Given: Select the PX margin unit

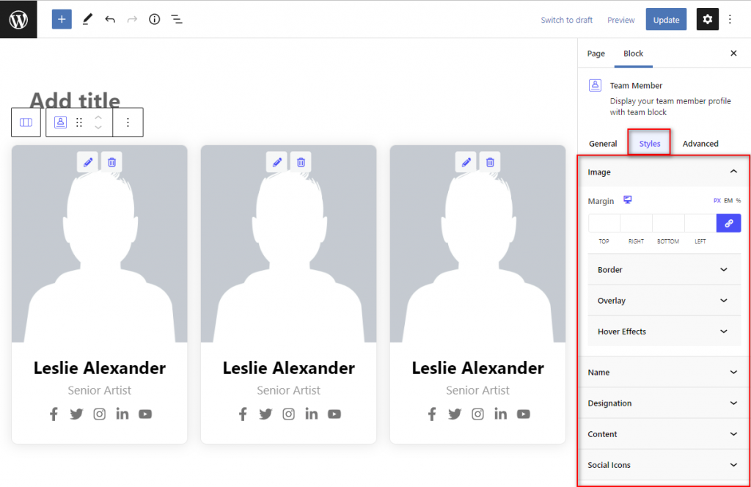Looking at the screenshot, I should pyautogui.click(x=717, y=201).
